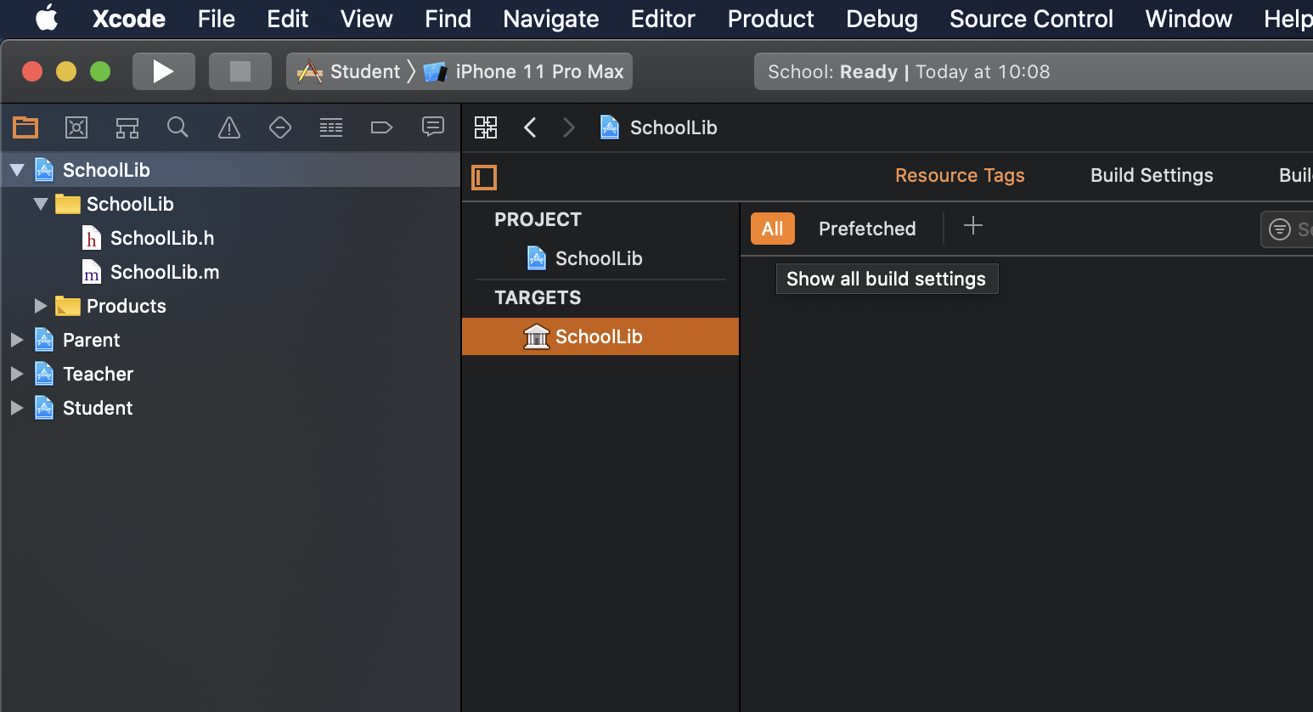Open the Source Control navigator icon

click(76, 127)
